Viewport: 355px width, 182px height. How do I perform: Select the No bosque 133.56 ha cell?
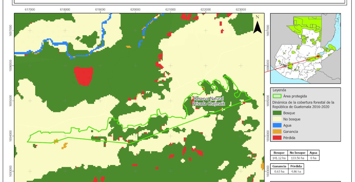(x=296, y=158)
